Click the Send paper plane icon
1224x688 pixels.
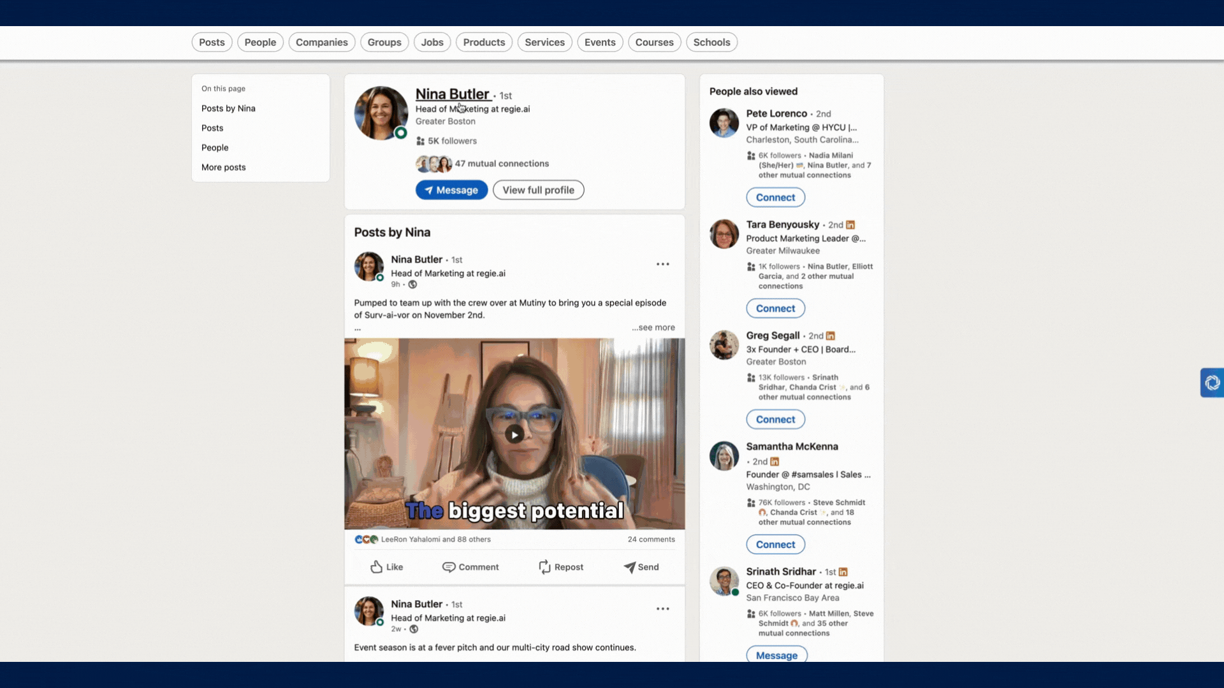tap(629, 567)
